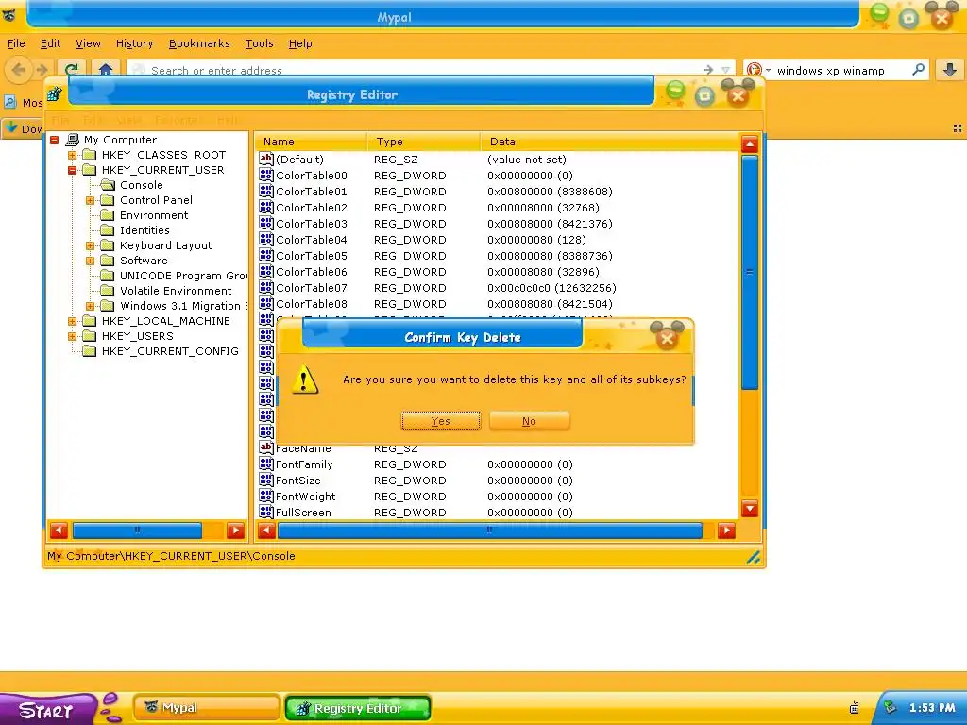Open the Mypal Help menu
The image size is (967, 725).
click(300, 43)
